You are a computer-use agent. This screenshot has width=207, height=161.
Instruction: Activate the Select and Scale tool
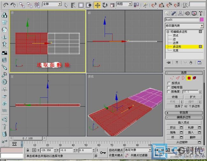[112, 5]
